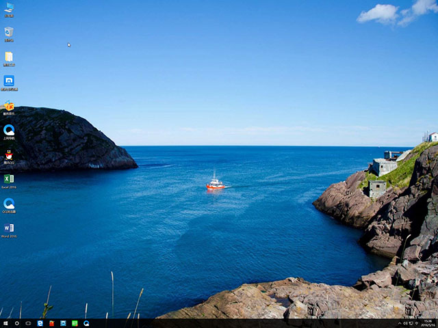Select the Word 2016 desktop shortcut
Screen dimensions: 438x328
[x=9, y=228]
